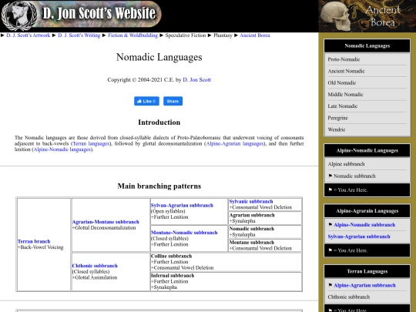Screen dimensions: 416x312
Task: Click the D. Jon Scott copyright author link
Action: coord(197,80)
